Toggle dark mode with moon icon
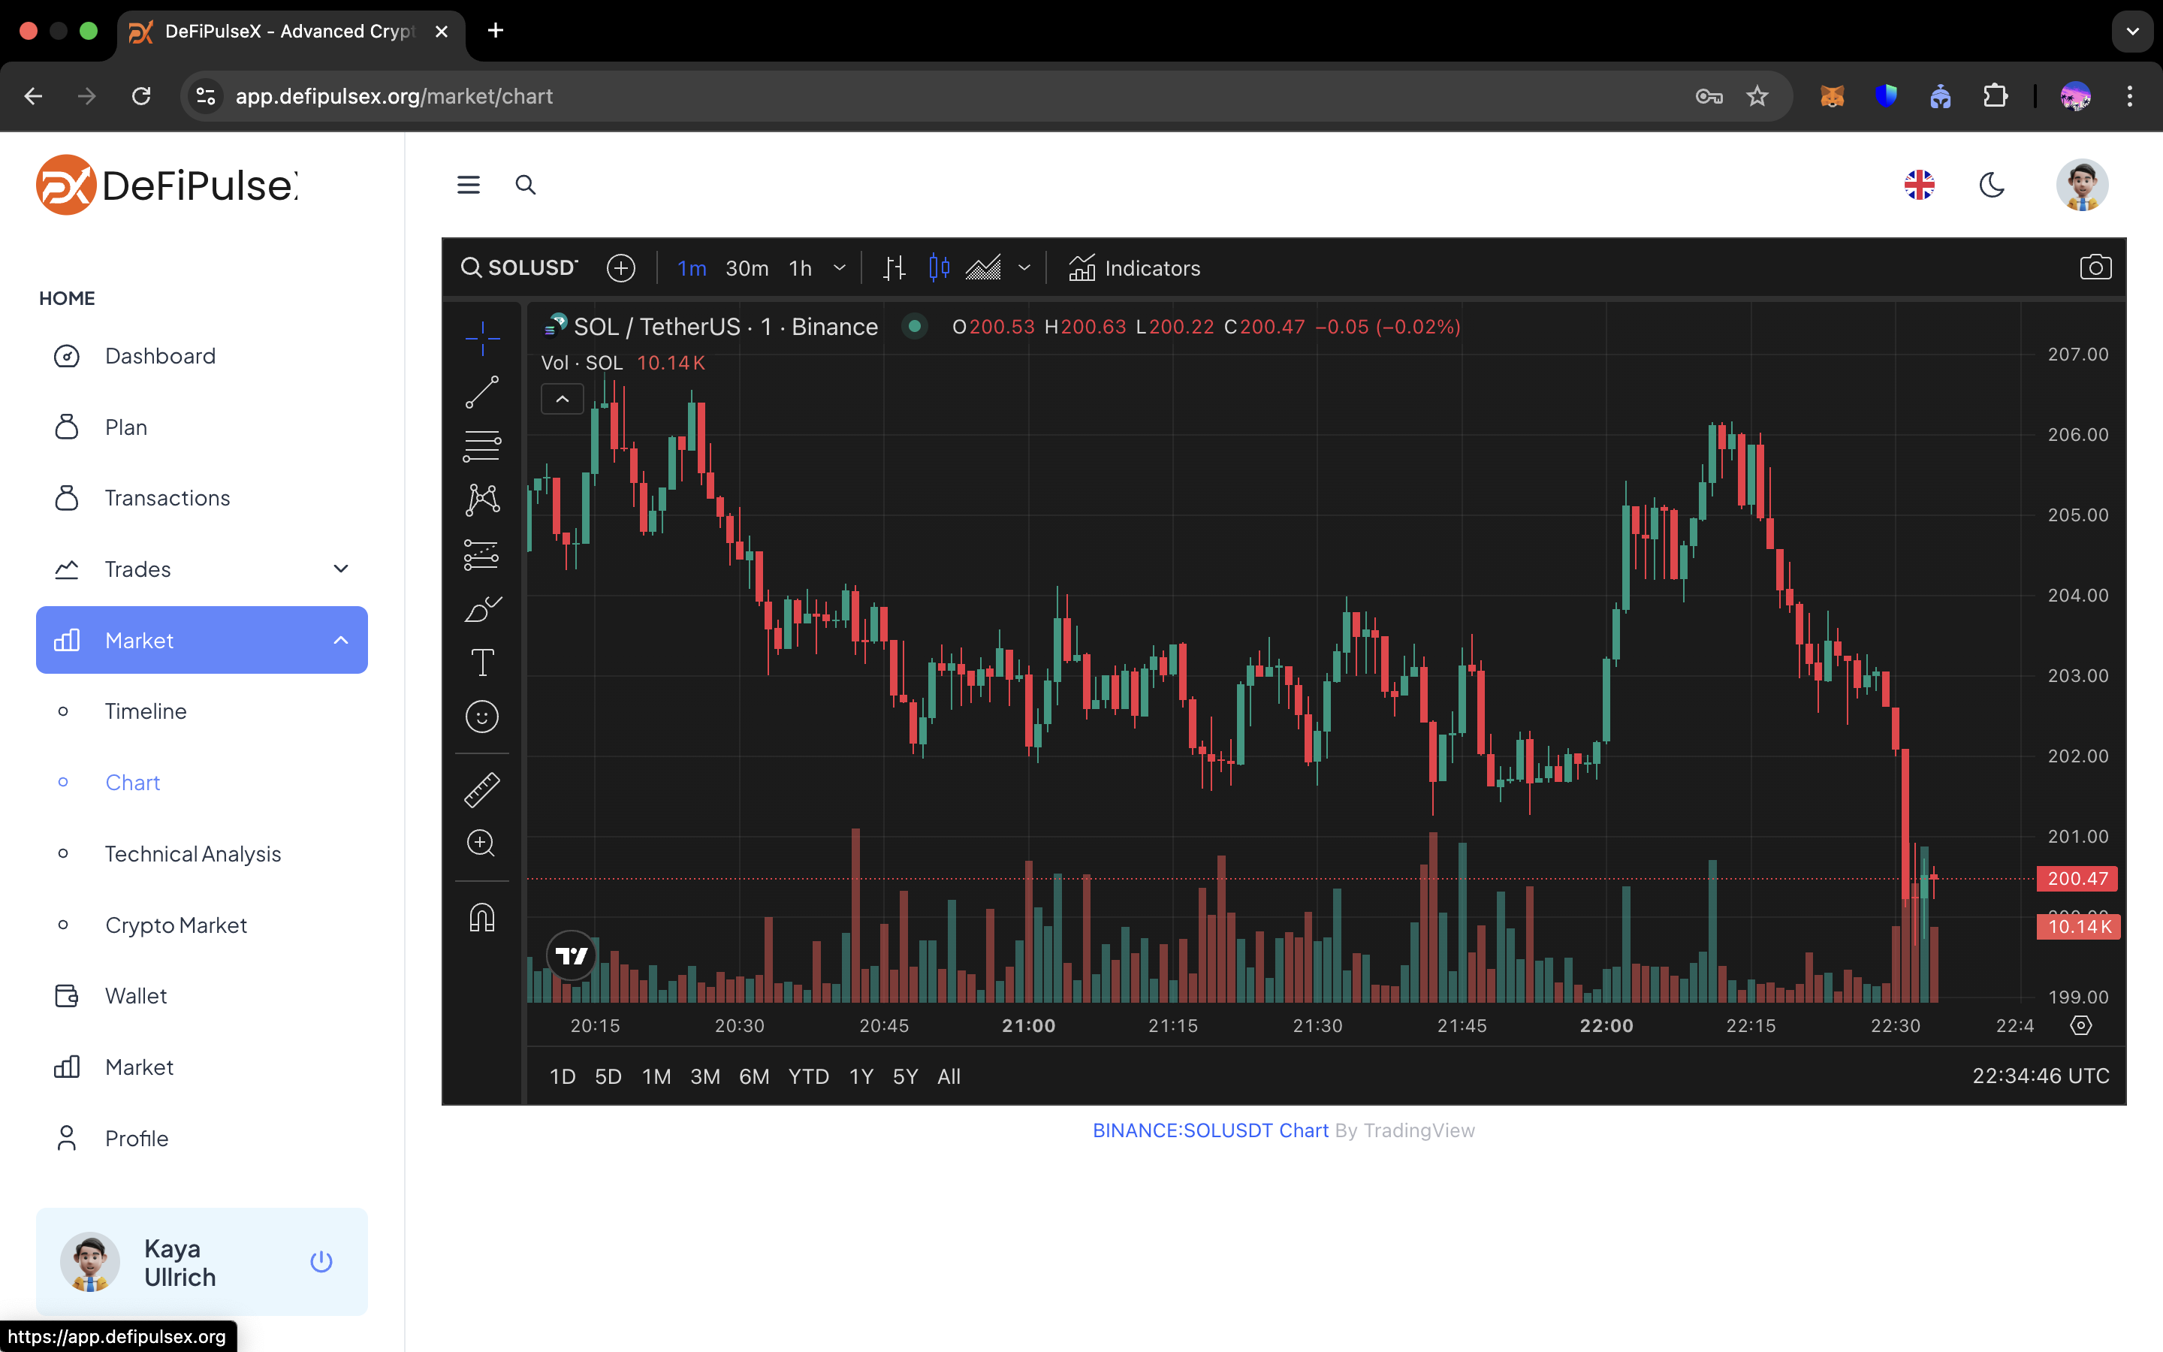This screenshot has width=2163, height=1352. click(x=1993, y=185)
